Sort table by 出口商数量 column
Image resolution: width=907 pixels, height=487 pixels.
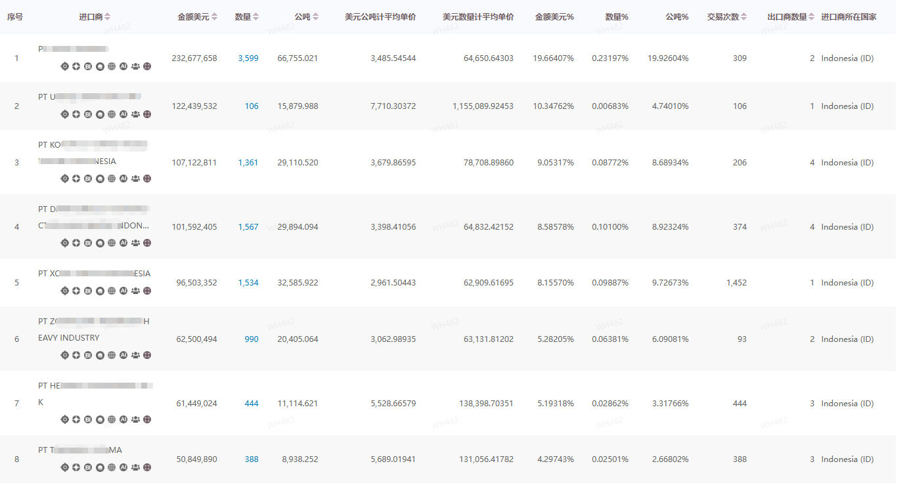point(812,17)
